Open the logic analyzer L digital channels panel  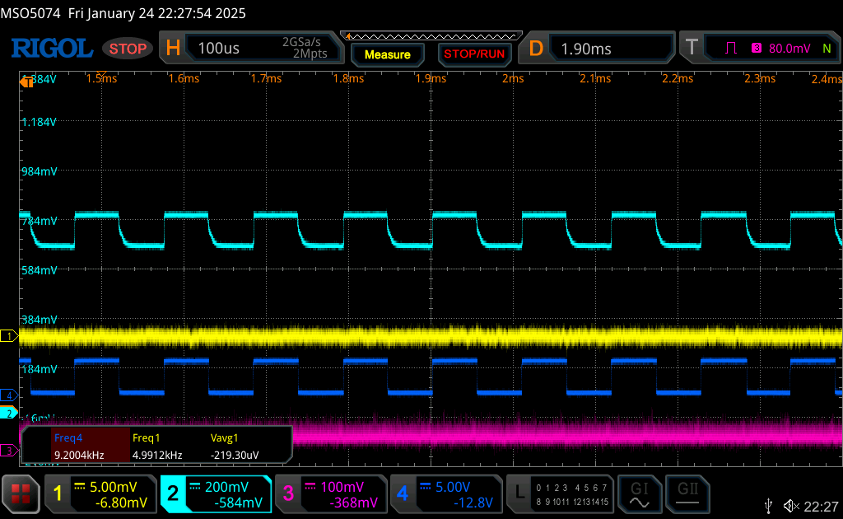[x=560, y=494]
